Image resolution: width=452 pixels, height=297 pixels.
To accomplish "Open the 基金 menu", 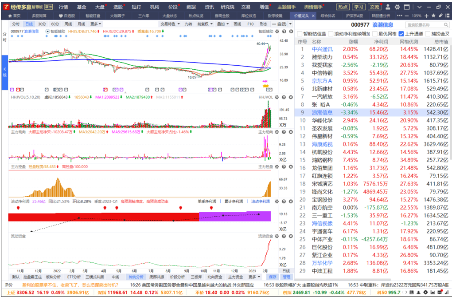I will pyautogui.click(x=82, y=7).
